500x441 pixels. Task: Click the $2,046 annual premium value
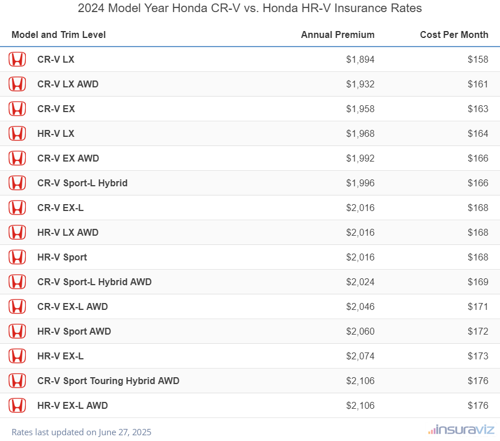[x=360, y=307]
